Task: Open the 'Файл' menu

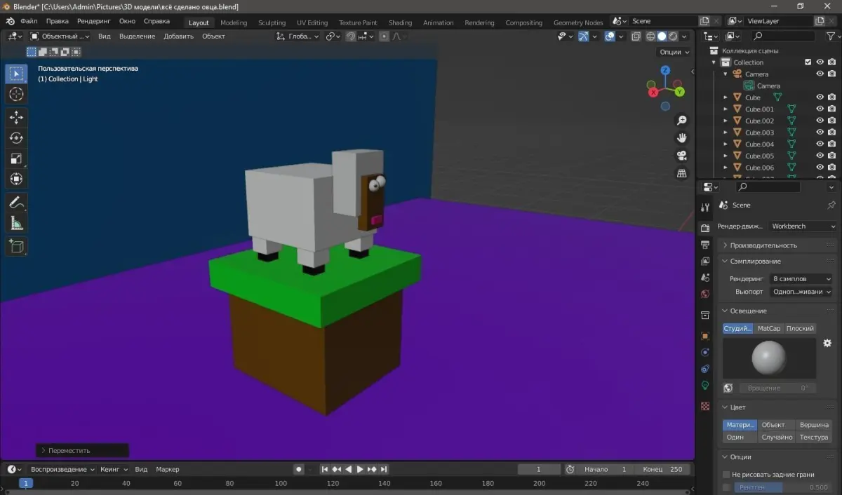Action: [x=29, y=21]
